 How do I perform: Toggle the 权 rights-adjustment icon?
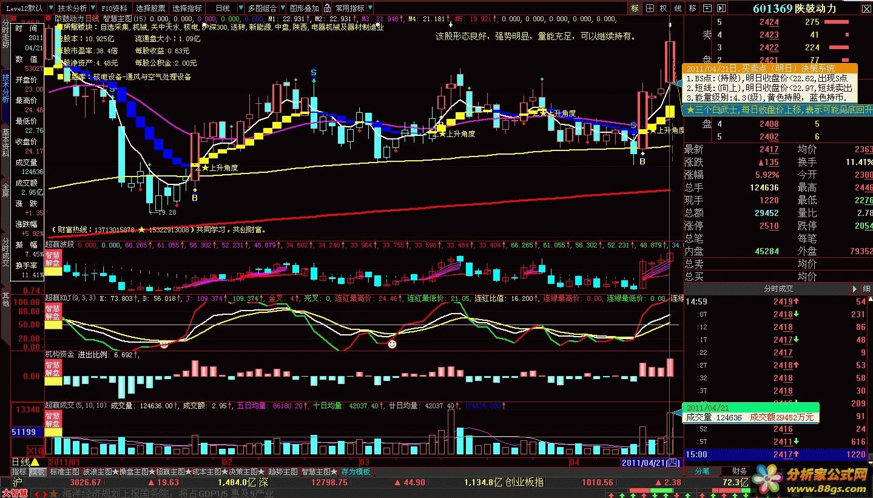pos(664,8)
